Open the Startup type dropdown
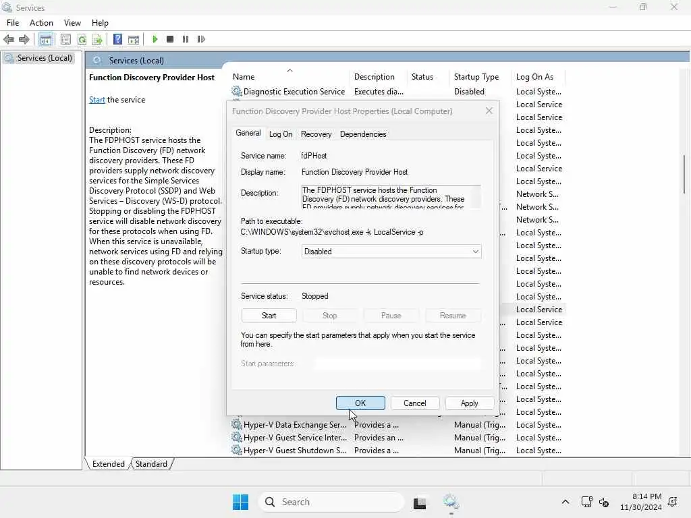The image size is (691, 518). pos(391,252)
